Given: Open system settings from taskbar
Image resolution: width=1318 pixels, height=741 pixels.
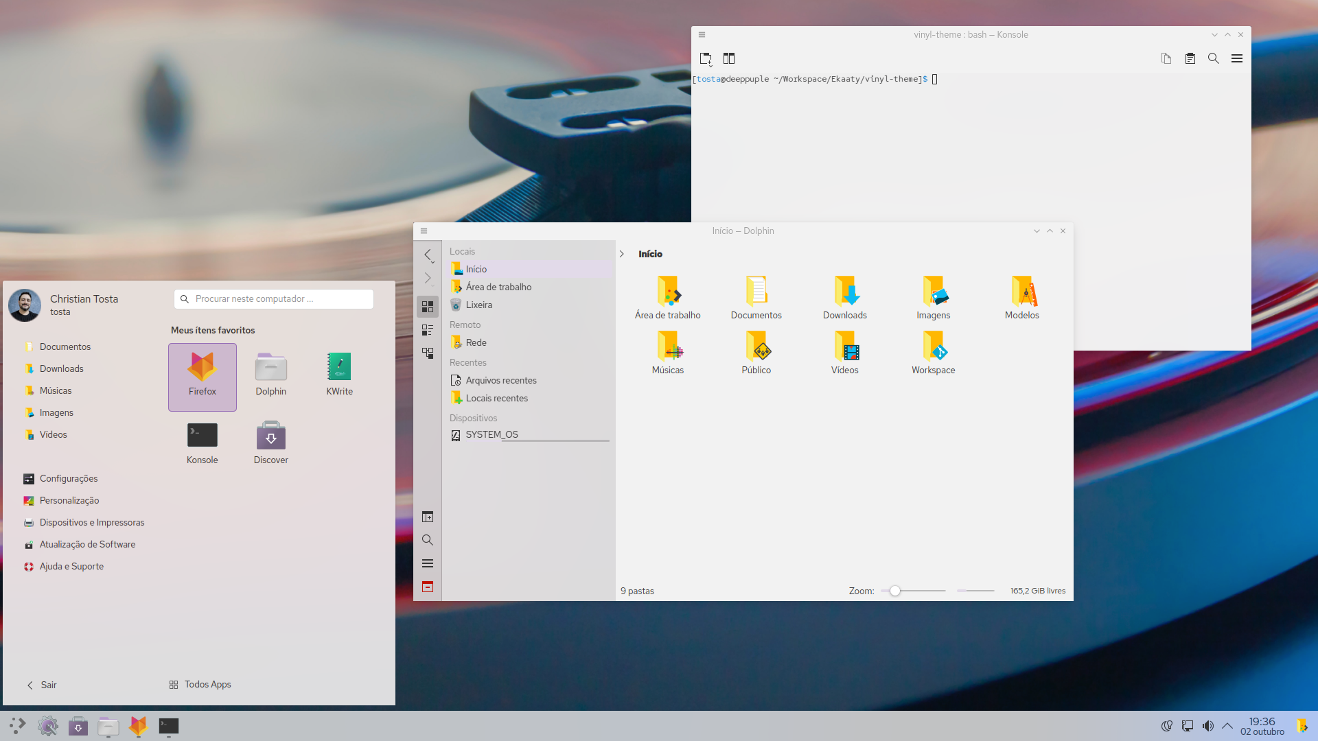Looking at the screenshot, I should (x=48, y=726).
